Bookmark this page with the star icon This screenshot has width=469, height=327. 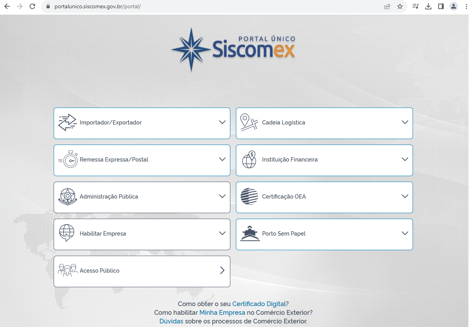click(x=400, y=6)
